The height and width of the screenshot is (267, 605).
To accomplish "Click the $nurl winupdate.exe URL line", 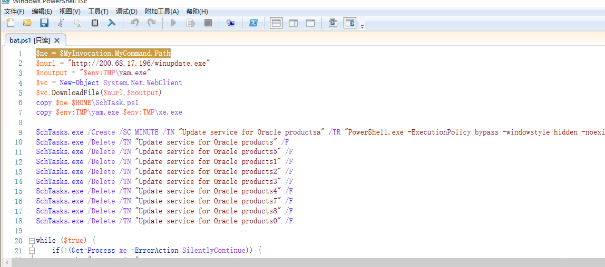I will point(123,63).
